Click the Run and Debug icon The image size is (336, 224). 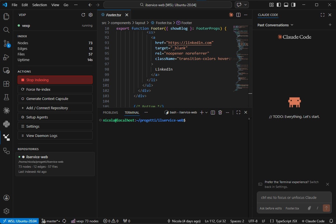pos(6,57)
